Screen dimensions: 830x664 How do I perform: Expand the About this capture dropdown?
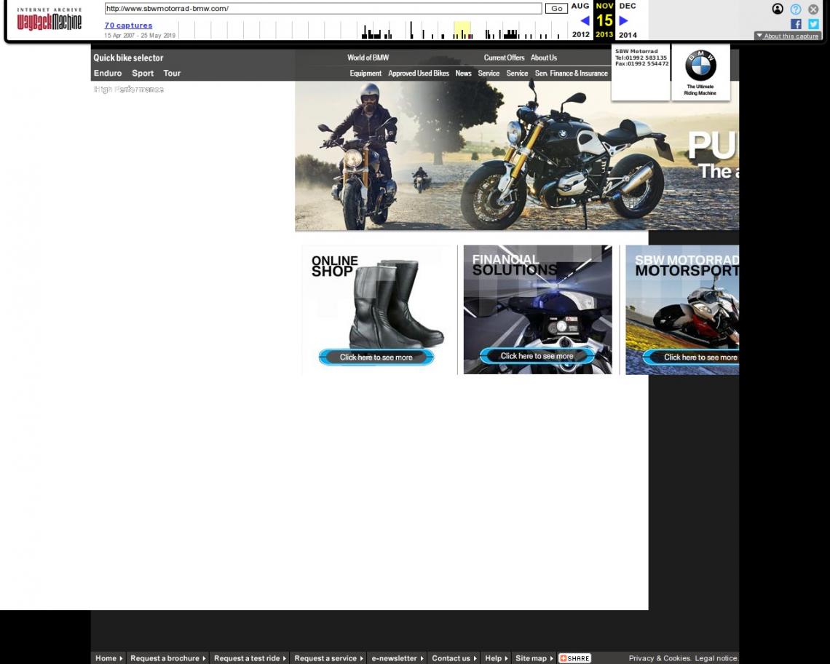pyautogui.click(x=788, y=36)
